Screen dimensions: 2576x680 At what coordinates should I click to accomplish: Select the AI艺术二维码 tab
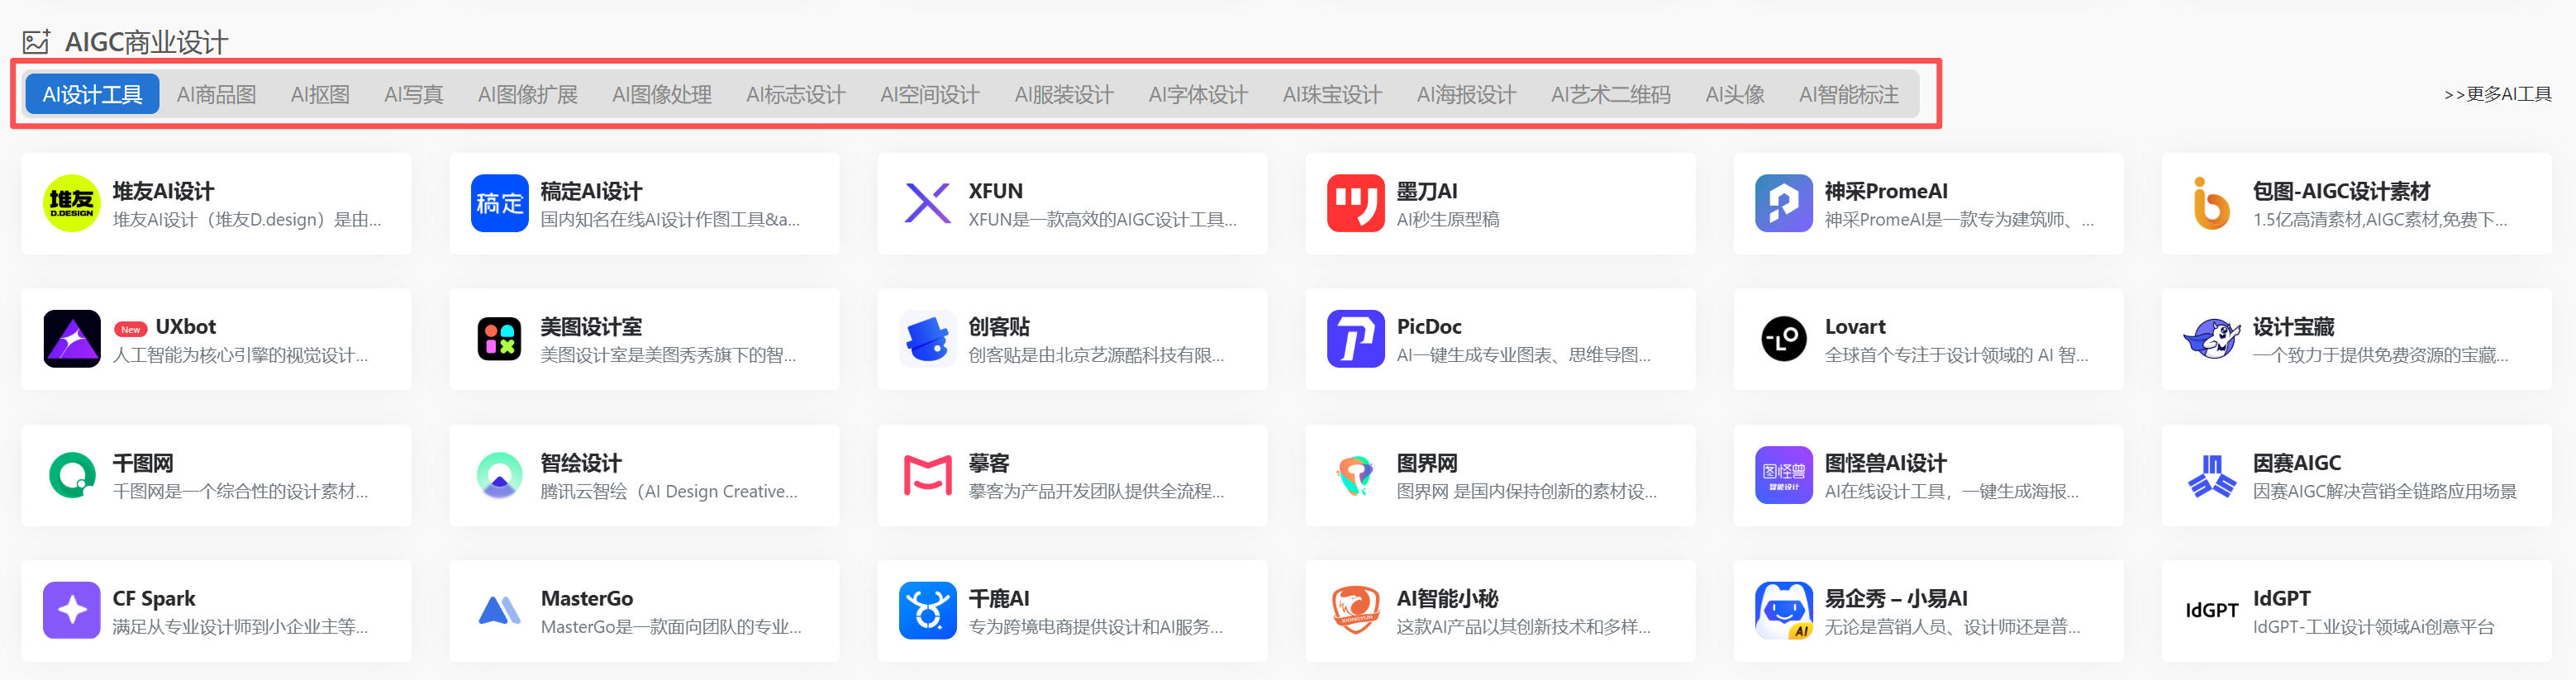click(x=1610, y=94)
